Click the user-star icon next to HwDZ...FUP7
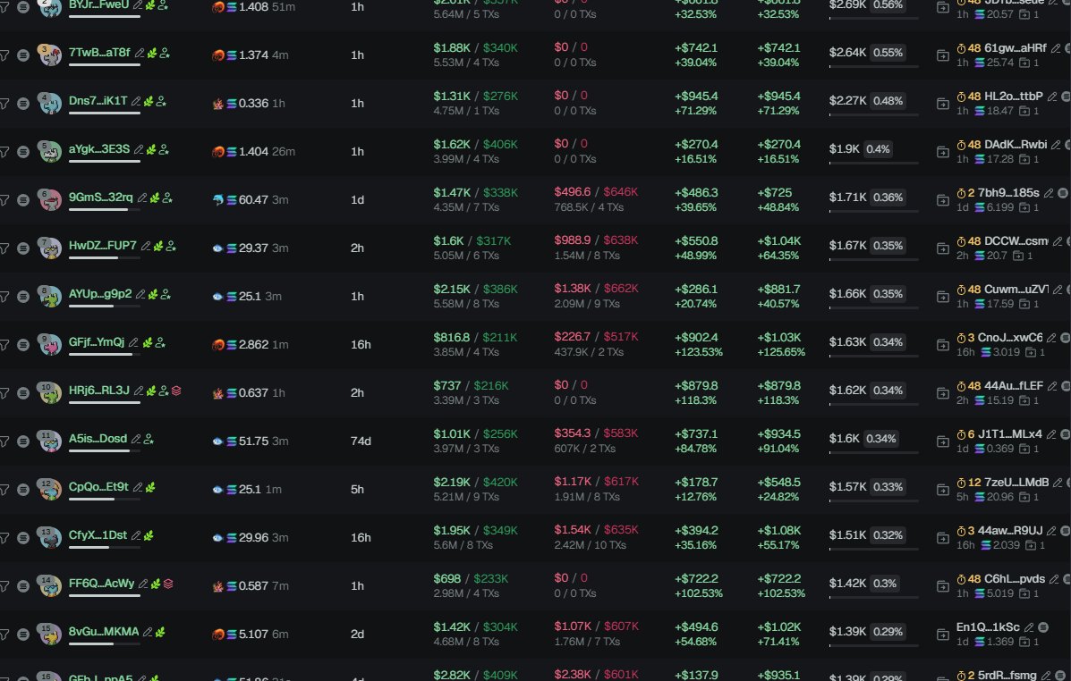Image resolution: width=1071 pixels, height=681 pixels. click(x=171, y=246)
